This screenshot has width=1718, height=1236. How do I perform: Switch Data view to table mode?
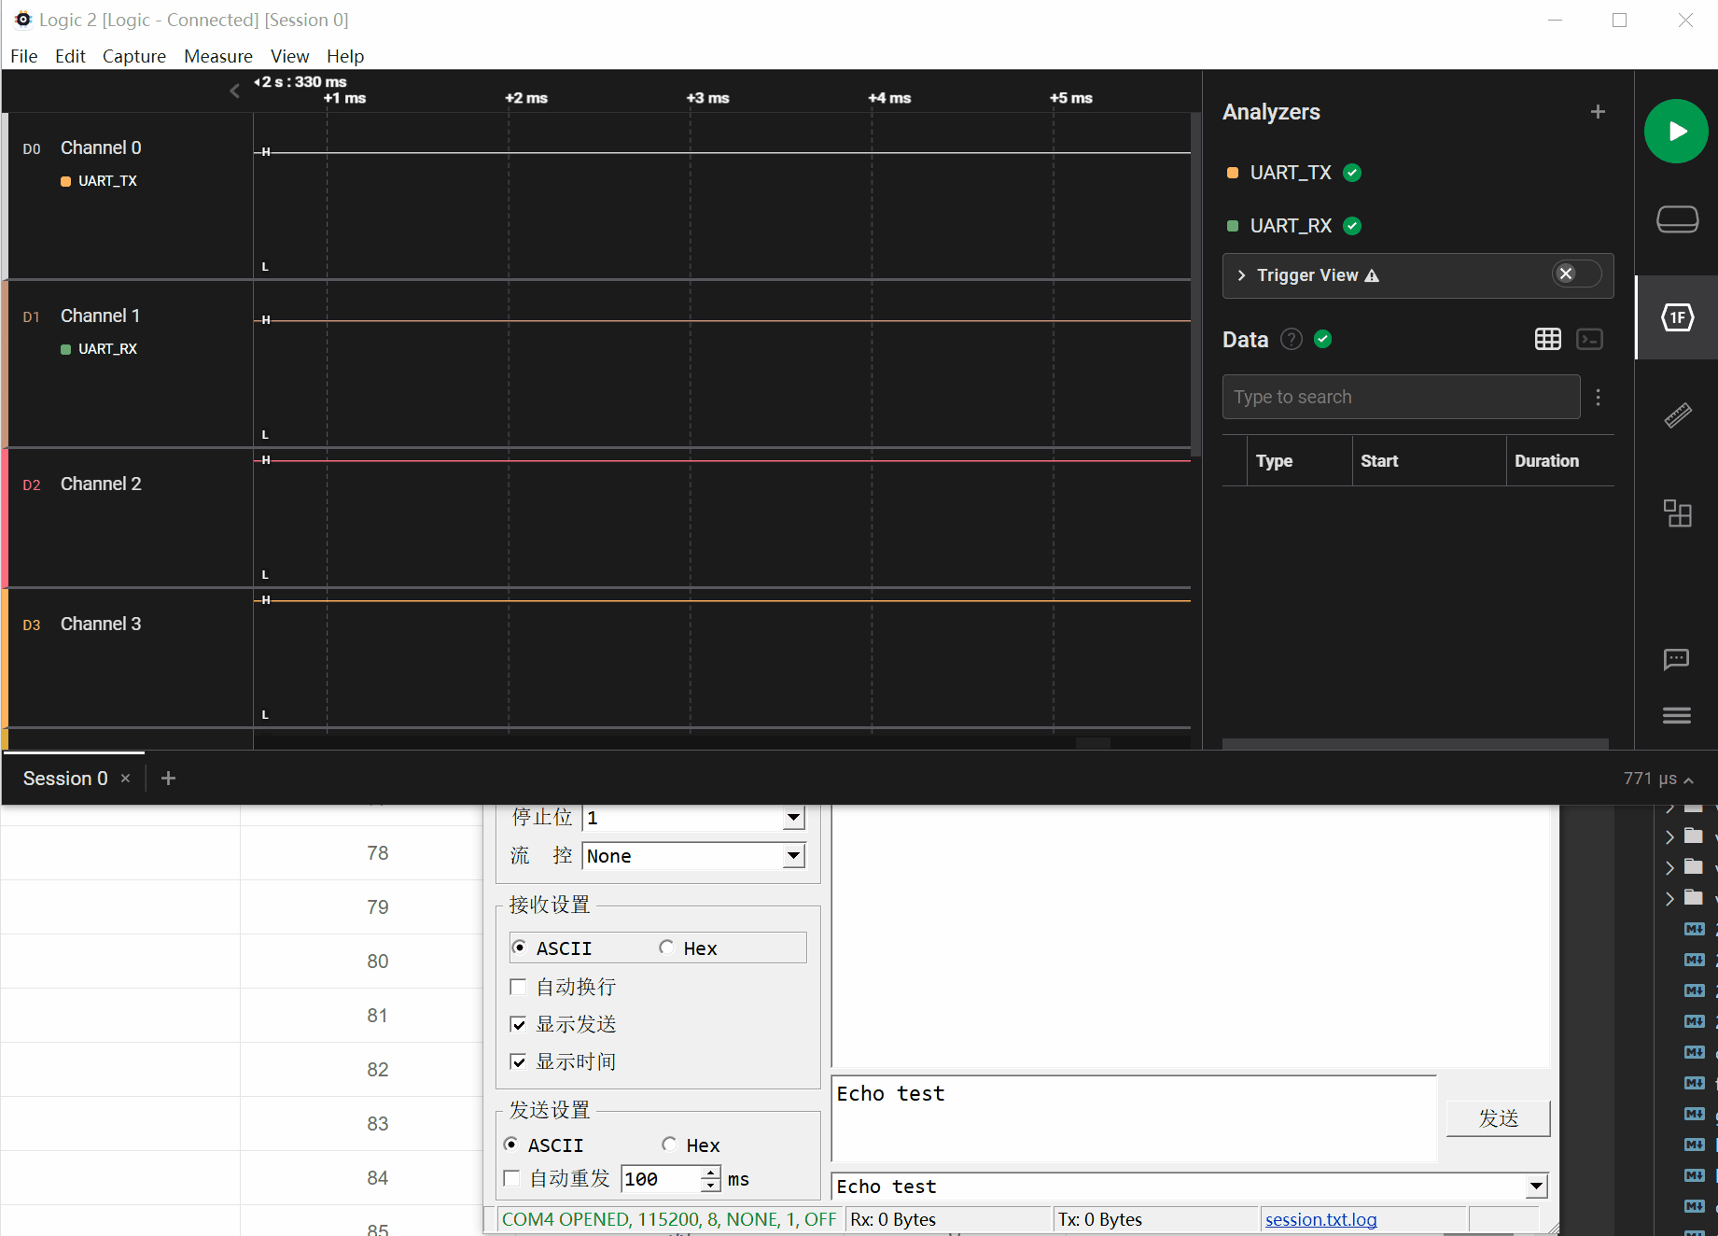(x=1548, y=339)
